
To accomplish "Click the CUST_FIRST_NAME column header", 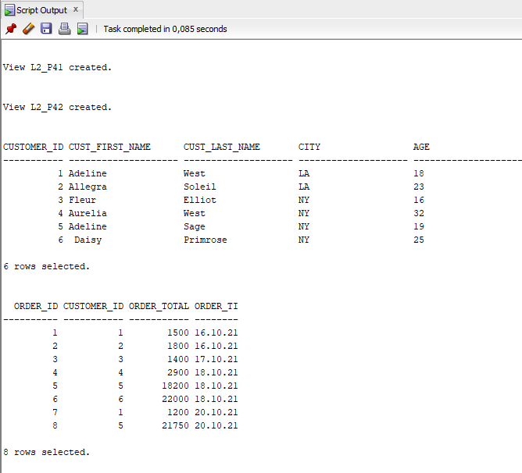I will tap(109, 147).
